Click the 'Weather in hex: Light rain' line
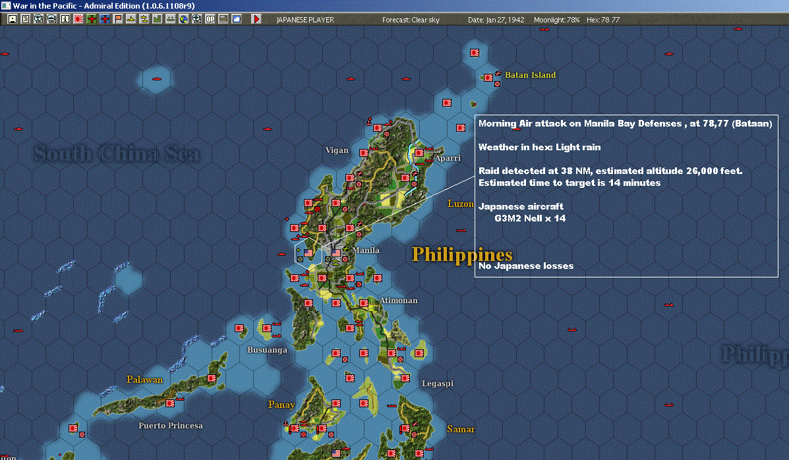 click(x=539, y=147)
